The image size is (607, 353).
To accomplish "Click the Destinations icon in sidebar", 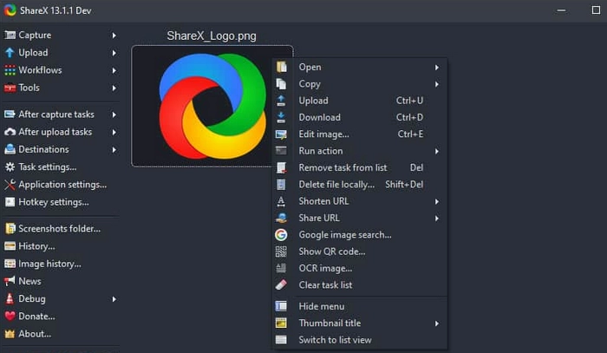I will (x=10, y=149).
